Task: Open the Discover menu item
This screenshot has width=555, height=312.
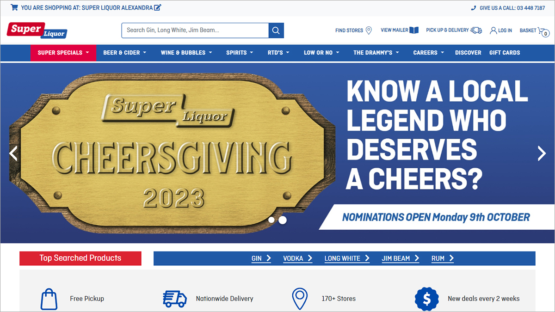Action: coord(468,53)
